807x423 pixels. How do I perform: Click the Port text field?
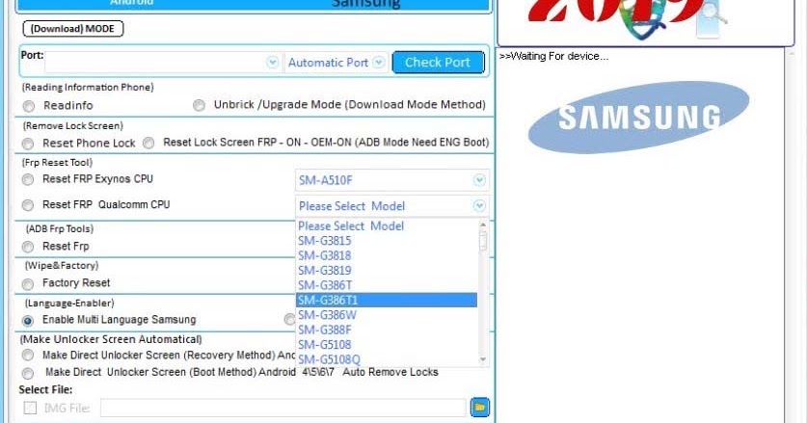point(155,63)
